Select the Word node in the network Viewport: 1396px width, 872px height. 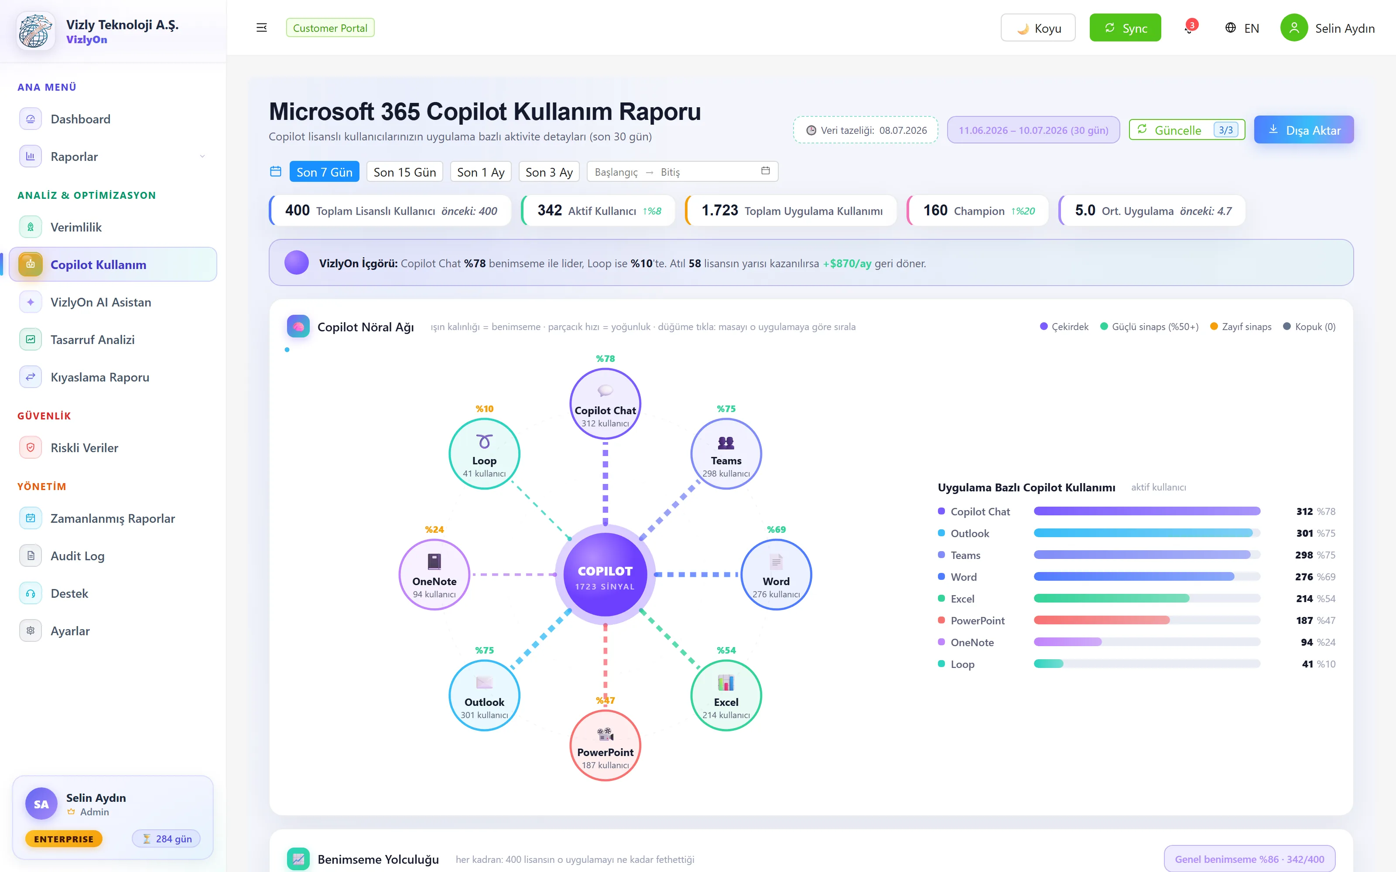pyautogui.click(x=777, y=574)
